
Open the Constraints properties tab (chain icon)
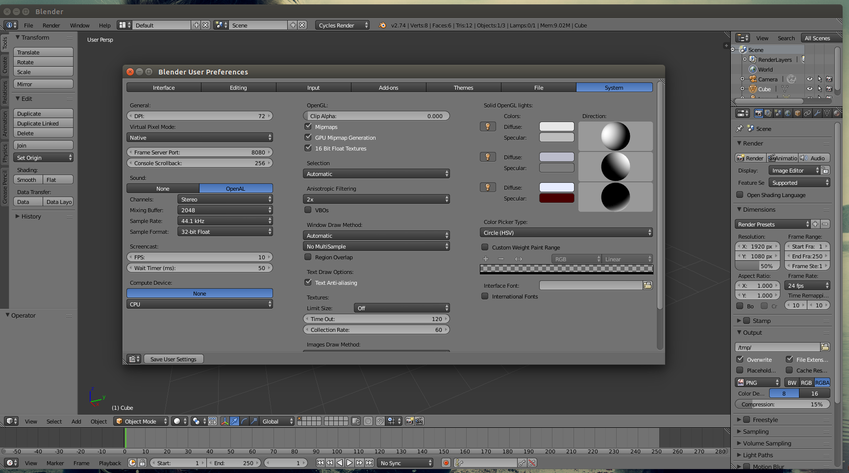click(807, 113)
